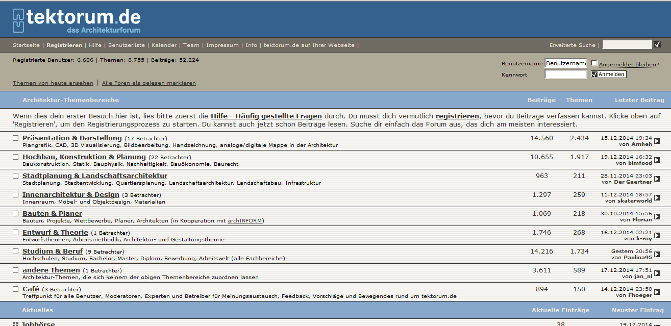This screenshot has height=326, width=671.
Task: Open the Erweiterte Suche link
Action: [x=572, y=45]
